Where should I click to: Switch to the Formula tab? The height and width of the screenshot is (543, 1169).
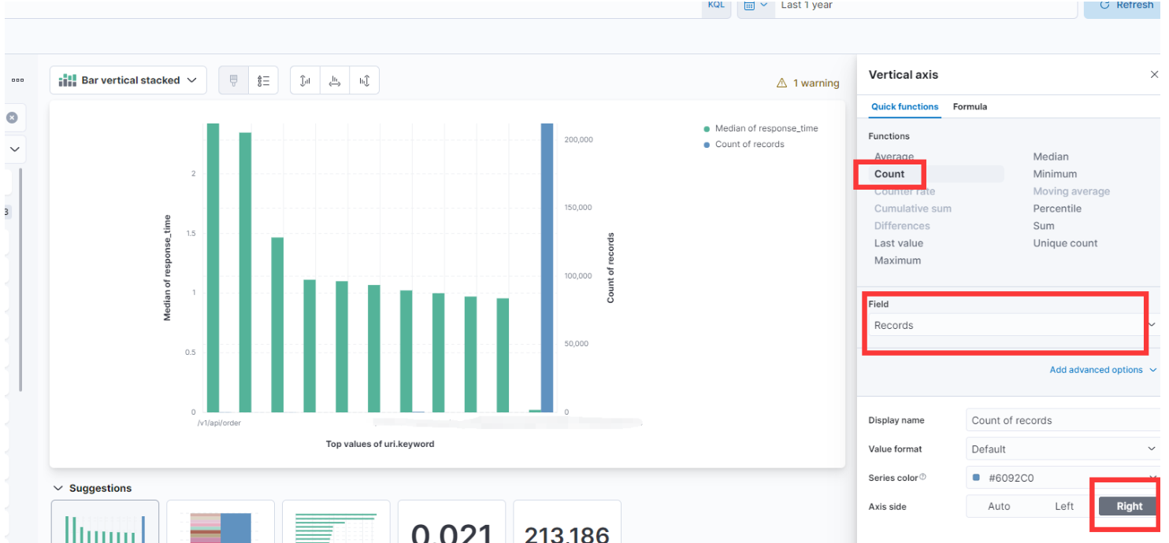tap(970, 107)
